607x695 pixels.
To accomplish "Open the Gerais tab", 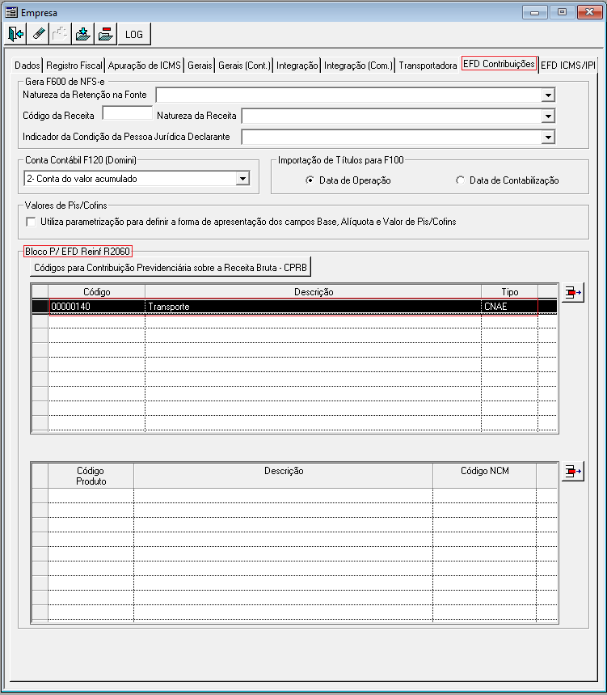I will (x=200, y=66).
